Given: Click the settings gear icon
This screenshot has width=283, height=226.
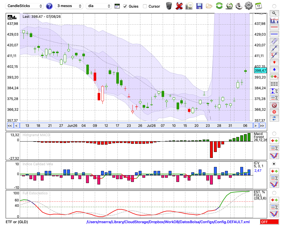Looking at the screenshot, I should click(248, 6).
